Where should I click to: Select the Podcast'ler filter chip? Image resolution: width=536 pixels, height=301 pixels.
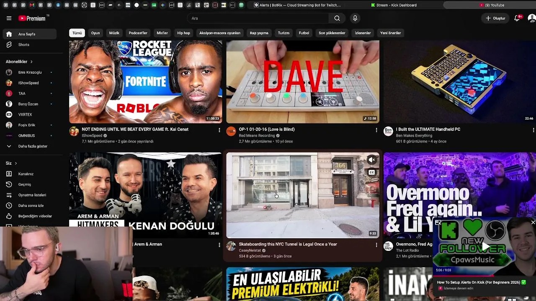[138, 33]
